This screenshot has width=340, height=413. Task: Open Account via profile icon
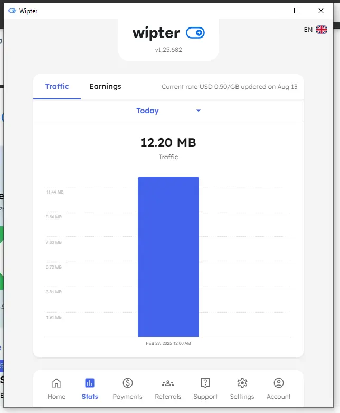click(278, 383)
